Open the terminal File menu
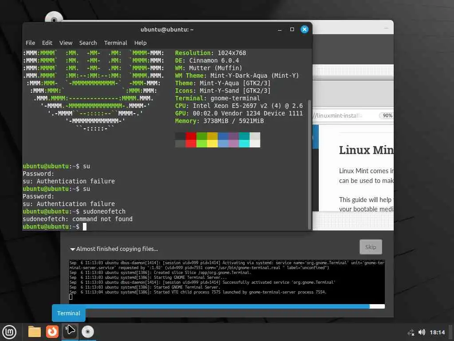454x341 pixels. [x=31, y=43]
